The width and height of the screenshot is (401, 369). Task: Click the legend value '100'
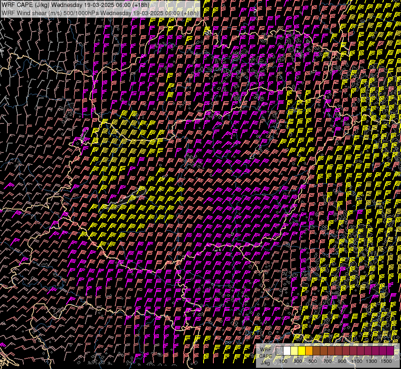click(283, 361)
